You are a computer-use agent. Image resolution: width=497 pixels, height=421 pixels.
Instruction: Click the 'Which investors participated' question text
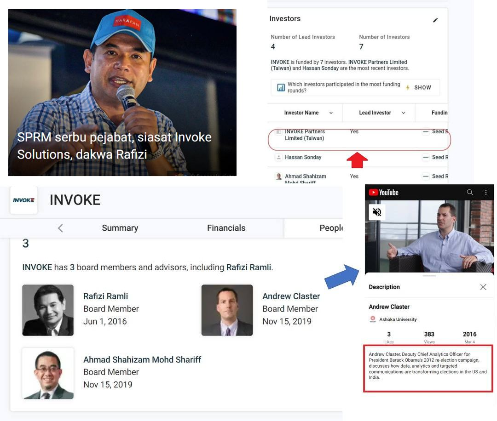coord(344,87)
